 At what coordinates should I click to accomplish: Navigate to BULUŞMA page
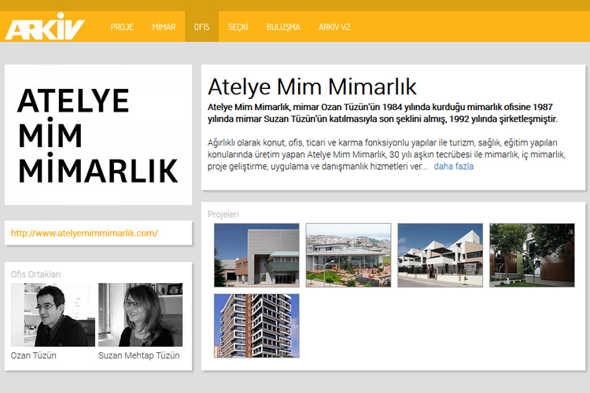click(283, 27)
